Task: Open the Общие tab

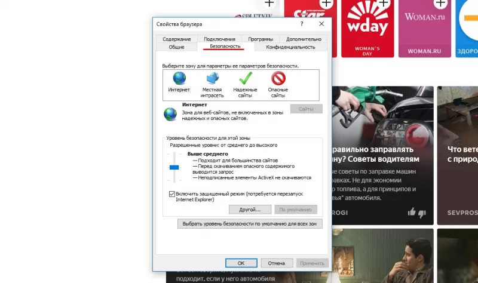Action: pos(176,47)
